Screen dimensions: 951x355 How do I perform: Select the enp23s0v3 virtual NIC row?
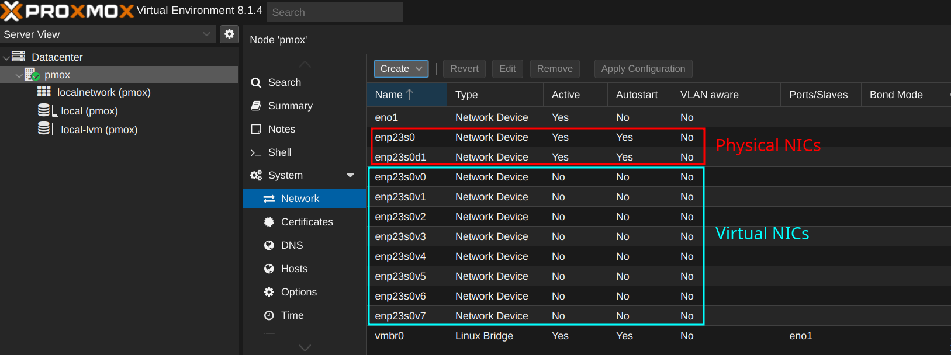click(659, 236)
